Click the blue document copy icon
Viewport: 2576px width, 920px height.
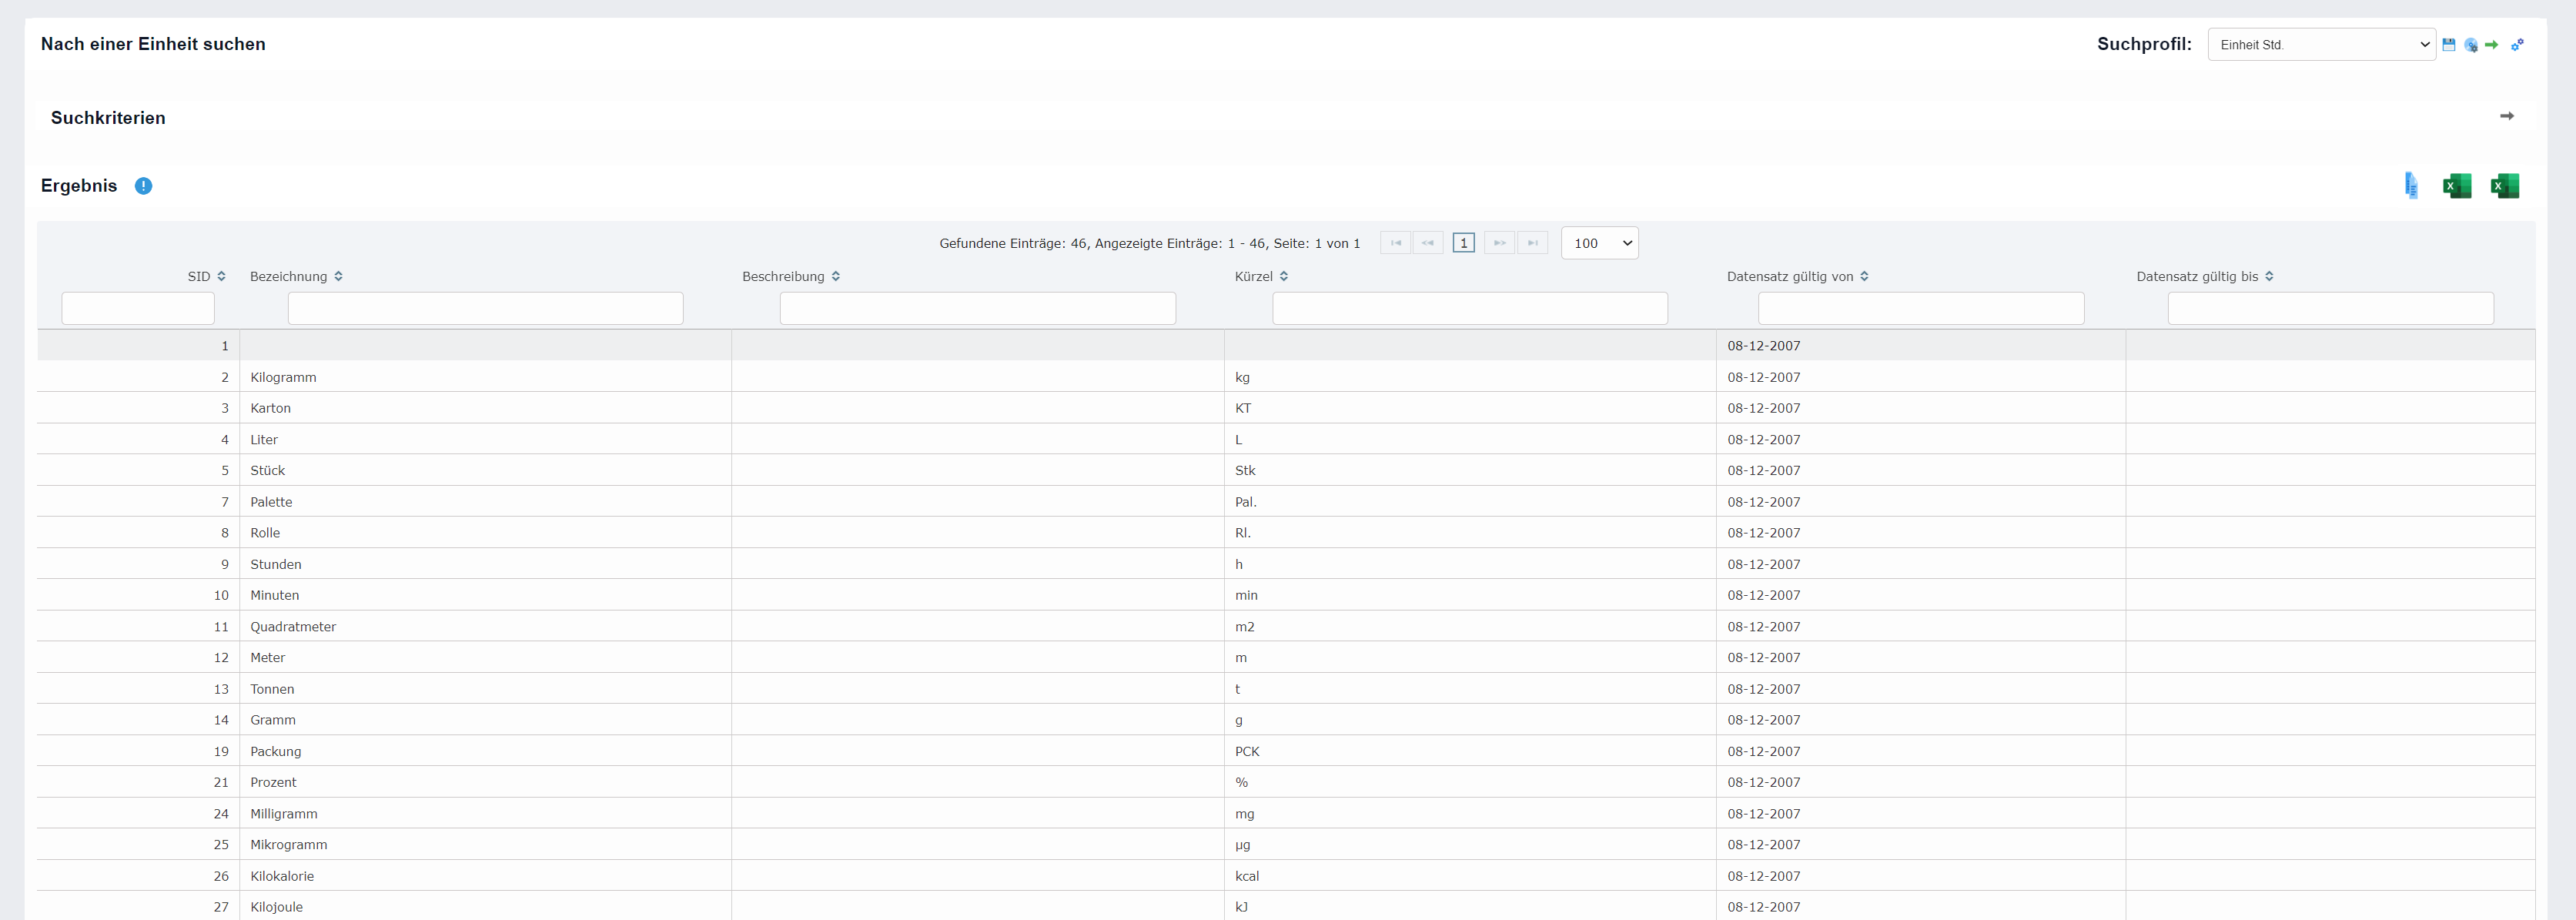[x=2411, y=186]
